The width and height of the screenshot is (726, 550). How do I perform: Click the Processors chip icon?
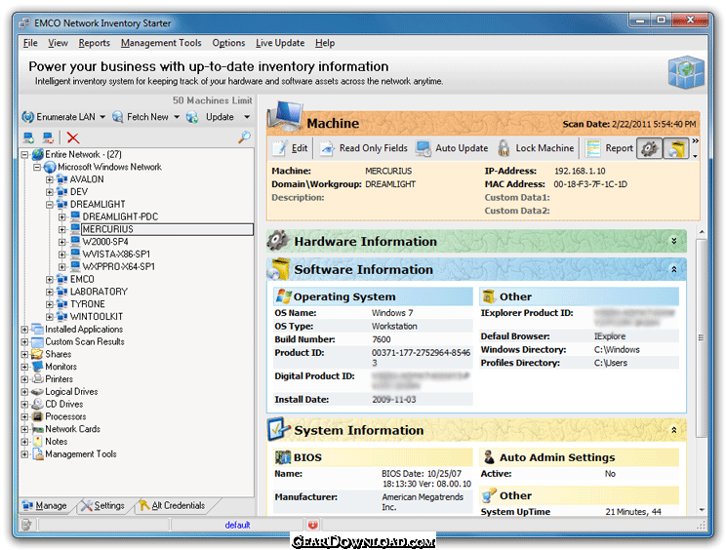[x=37, y=416]
